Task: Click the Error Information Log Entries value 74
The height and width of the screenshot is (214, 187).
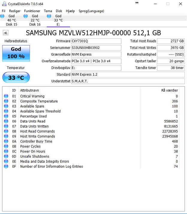Action: point(176,167)
